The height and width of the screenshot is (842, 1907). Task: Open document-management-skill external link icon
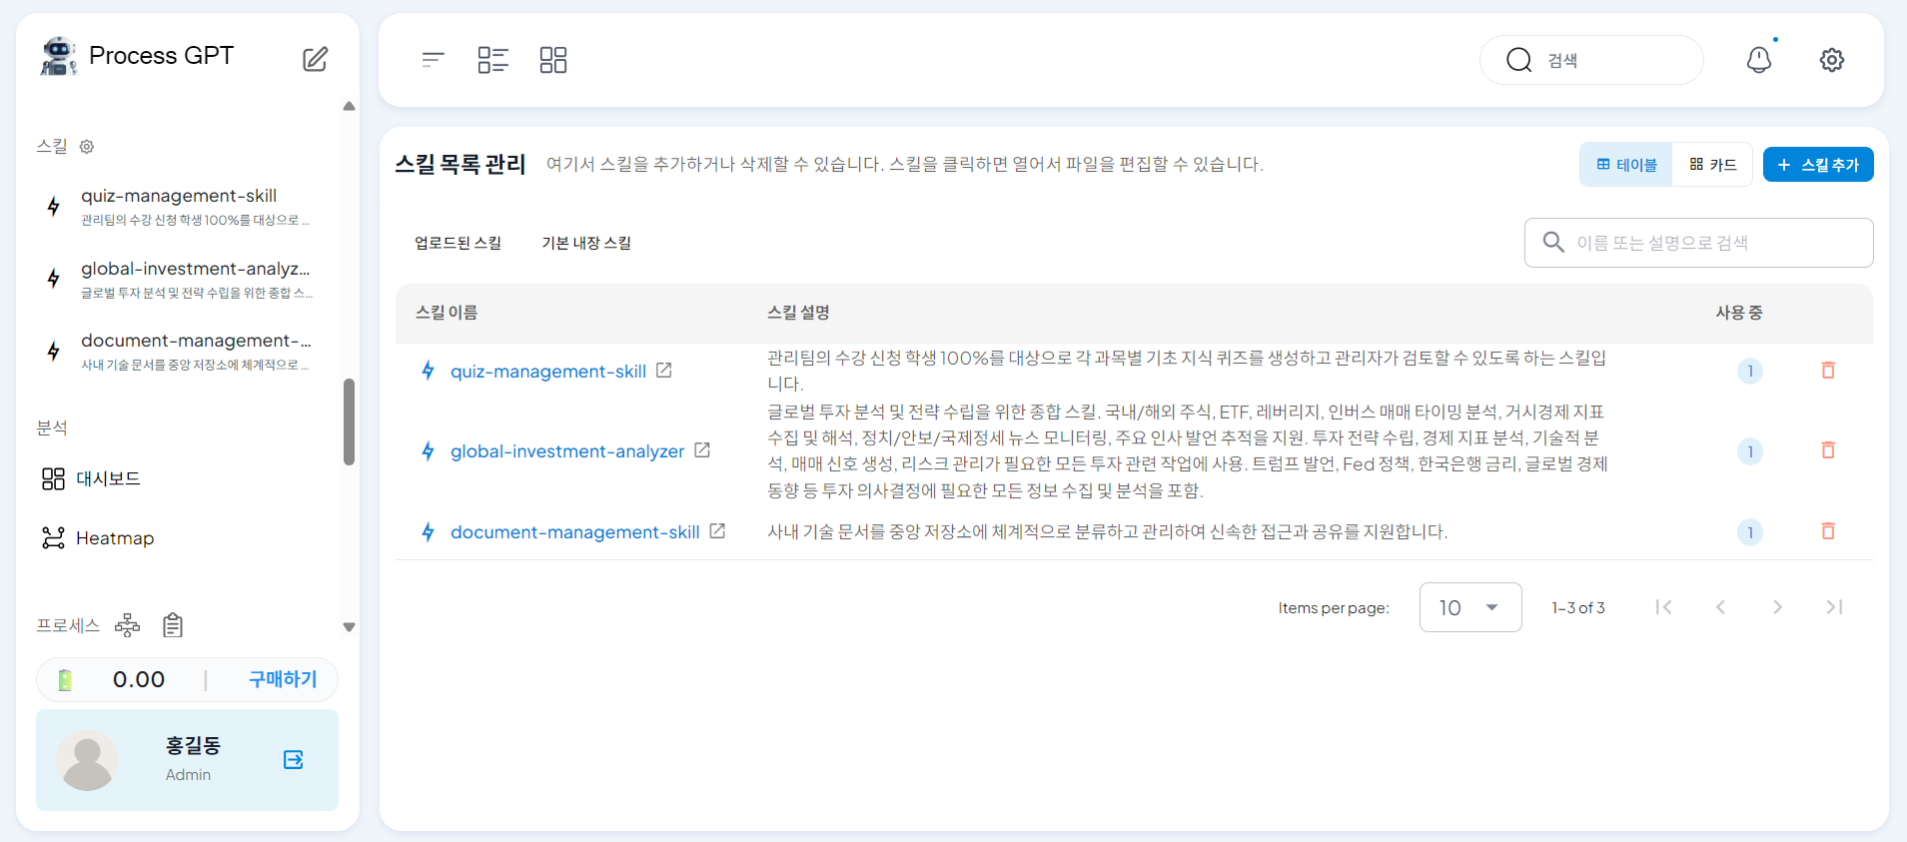717,531
